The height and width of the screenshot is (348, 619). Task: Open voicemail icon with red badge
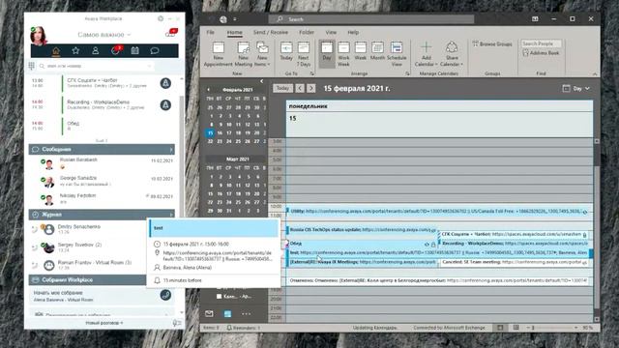[x=171, y=33]
